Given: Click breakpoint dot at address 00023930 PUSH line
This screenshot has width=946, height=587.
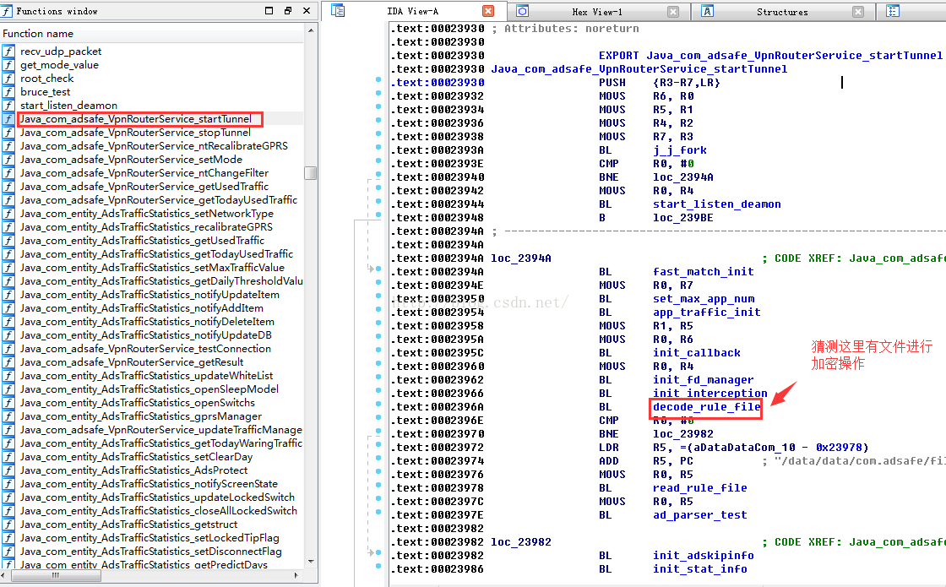Looking at the screenshot, I should (x=378, y=79).
